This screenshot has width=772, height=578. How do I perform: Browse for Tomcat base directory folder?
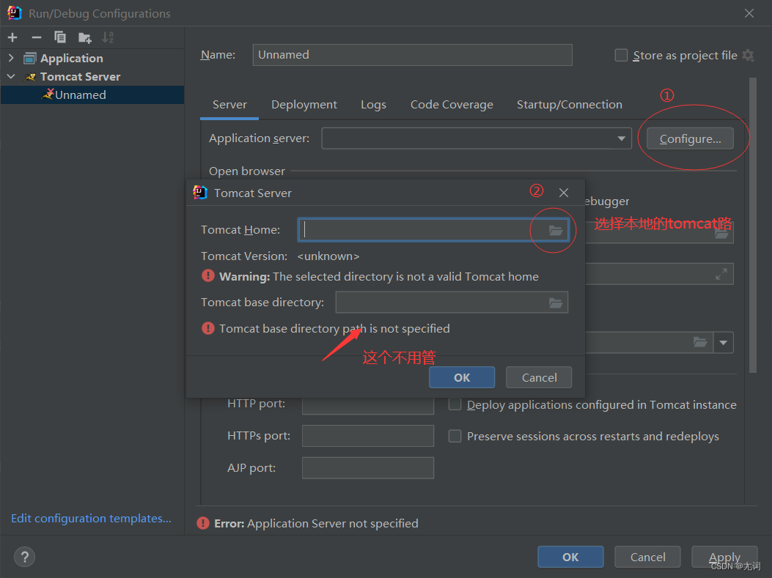coord(556,303)
